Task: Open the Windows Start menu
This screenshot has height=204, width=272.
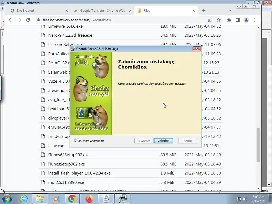Action: (x=7, y=199)
